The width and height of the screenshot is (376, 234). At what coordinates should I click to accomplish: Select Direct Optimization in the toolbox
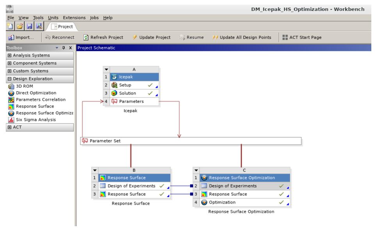32,93
